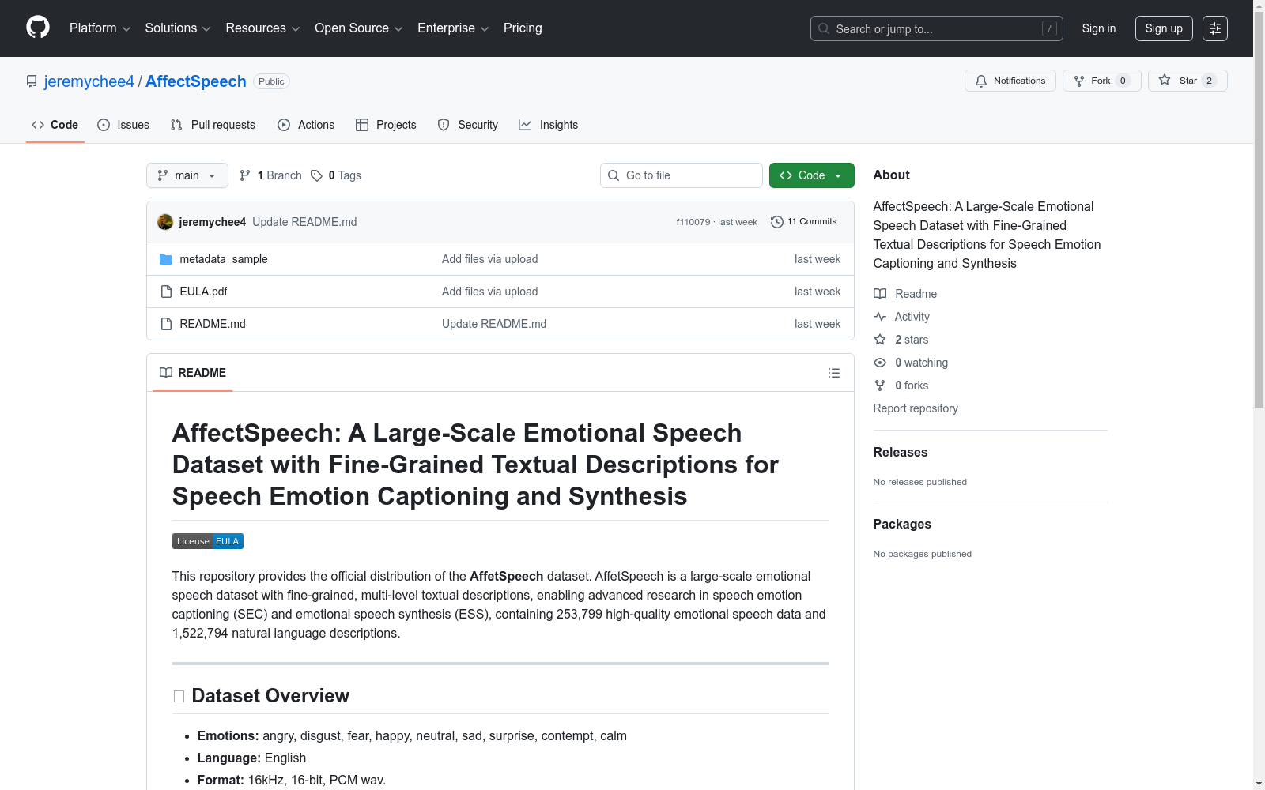Click the Actions tab play icon
1265x790 pixels.
[x=284, y=125]
